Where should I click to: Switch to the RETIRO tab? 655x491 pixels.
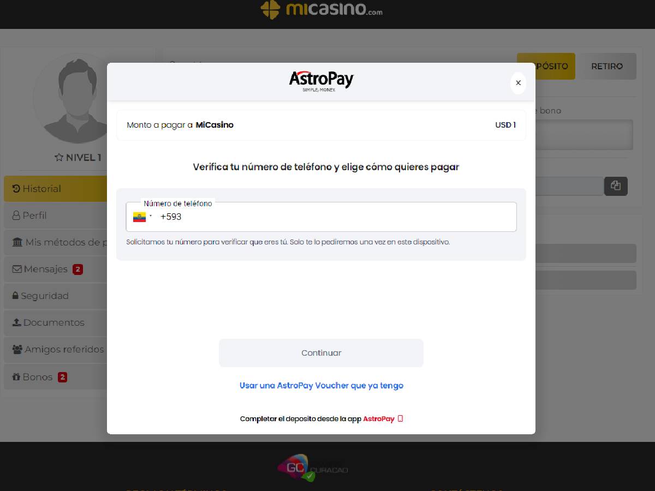pyautogui.click(x=607, y=66)
